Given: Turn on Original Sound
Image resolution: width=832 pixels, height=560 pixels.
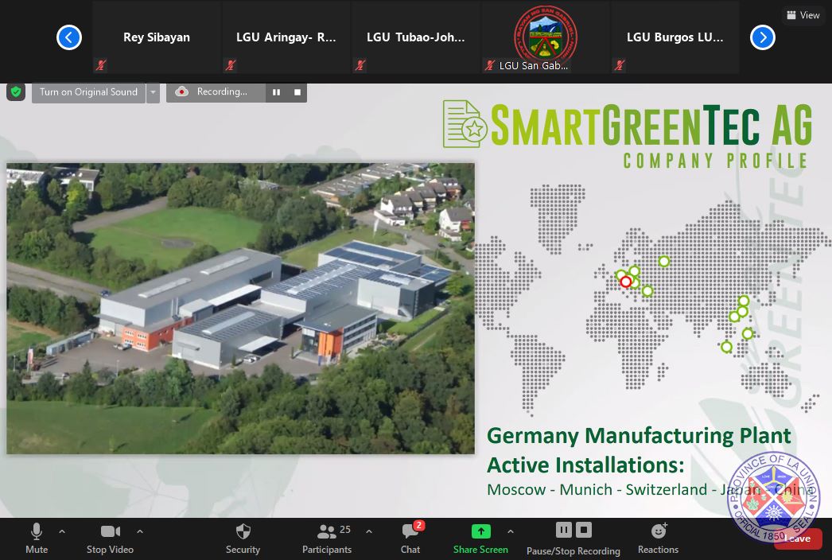Looking at the screenshot, I should [x=88, y=92].
